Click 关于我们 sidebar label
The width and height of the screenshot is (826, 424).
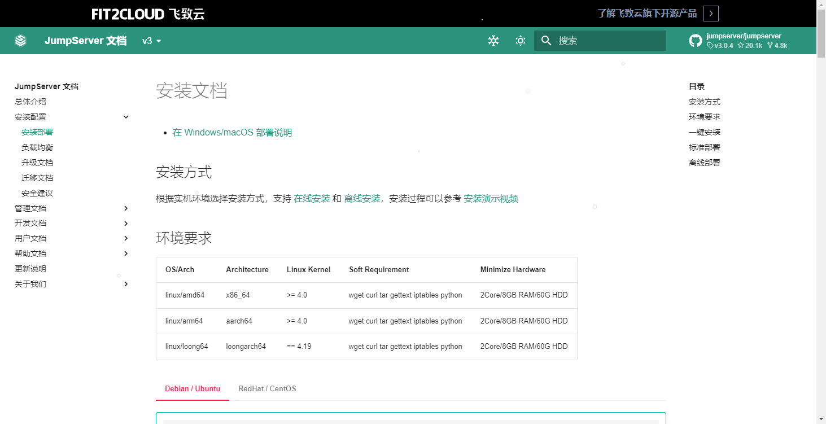tap(30, 284)
